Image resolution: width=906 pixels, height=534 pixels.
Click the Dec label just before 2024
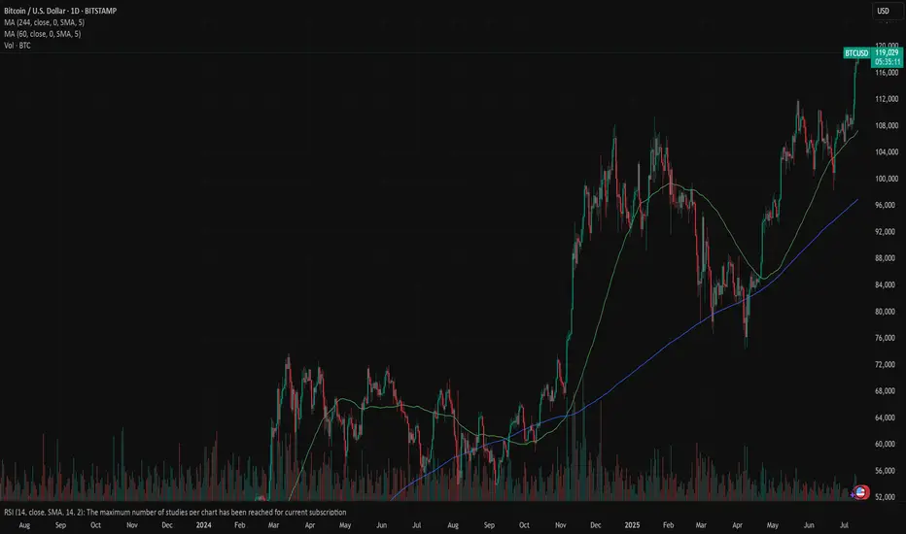pos(167,525)
